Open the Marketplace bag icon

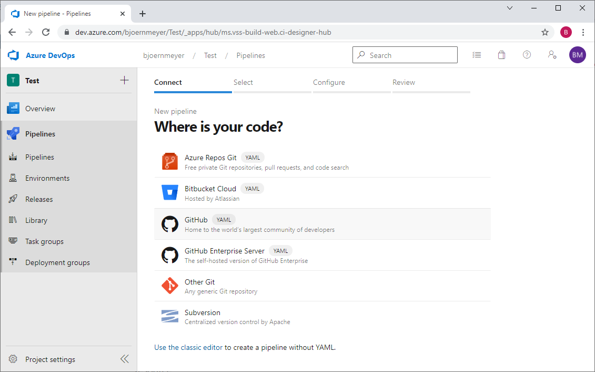[x=501, y=54]
